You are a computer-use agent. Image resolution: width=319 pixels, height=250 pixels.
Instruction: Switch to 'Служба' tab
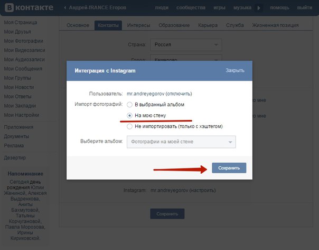point(235,25)
